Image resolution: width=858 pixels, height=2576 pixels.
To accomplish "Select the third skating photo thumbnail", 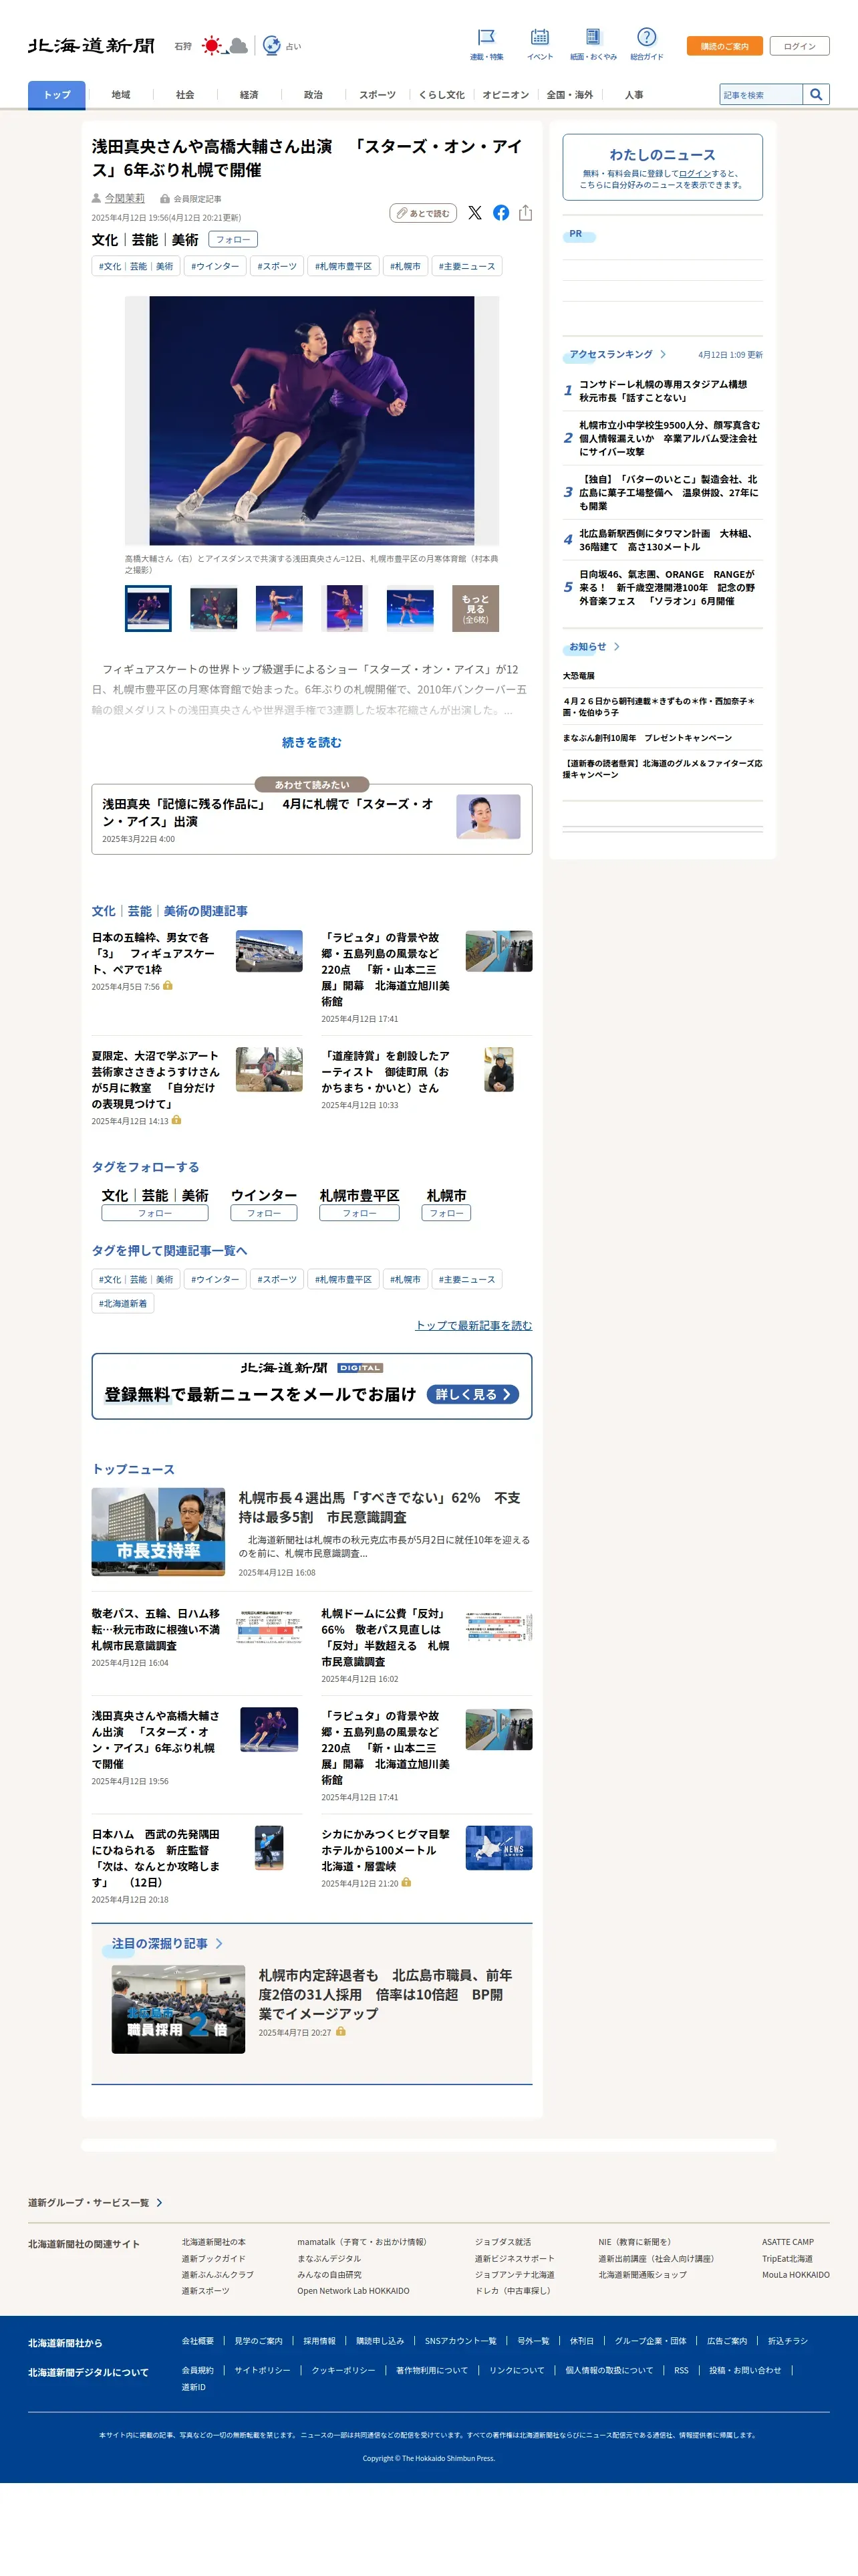I will [279, 608].
